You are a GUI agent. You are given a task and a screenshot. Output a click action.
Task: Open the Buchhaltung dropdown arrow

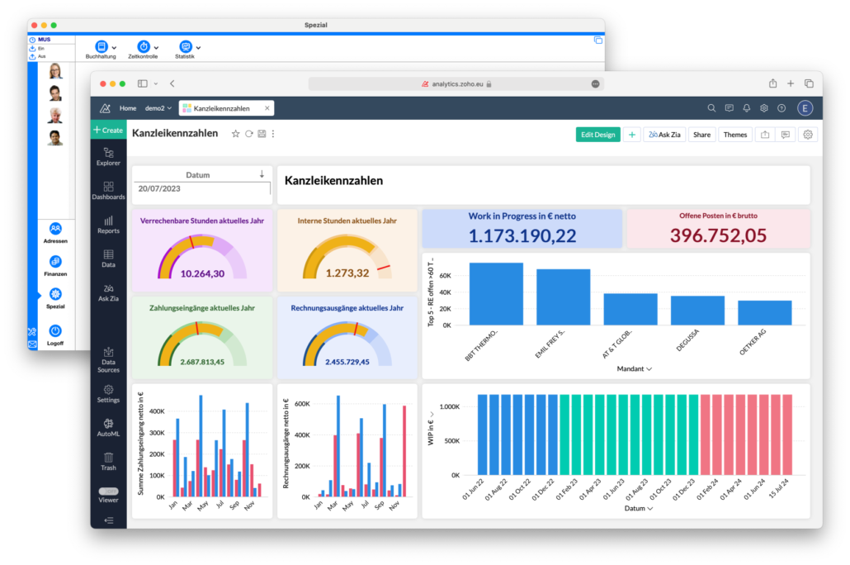tap(114, 48)
